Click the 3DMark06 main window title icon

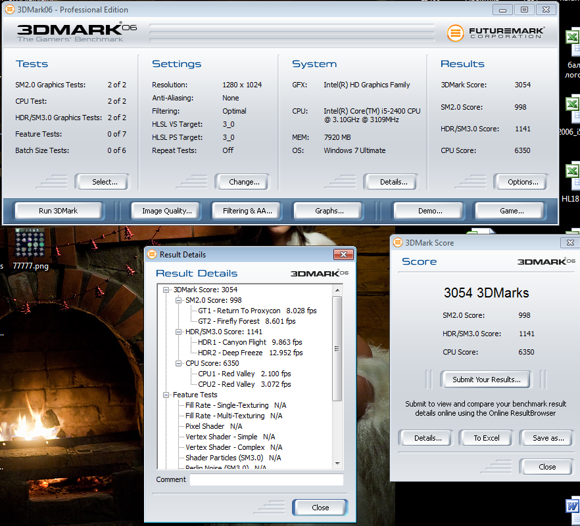tap(10, 9)
